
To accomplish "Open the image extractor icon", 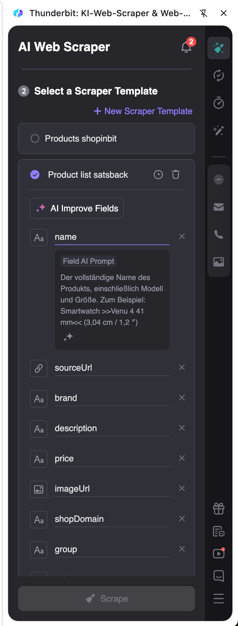I will (x=219, y=262).
